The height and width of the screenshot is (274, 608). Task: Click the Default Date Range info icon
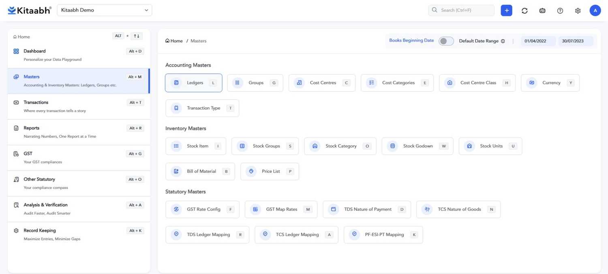[503, 41]
